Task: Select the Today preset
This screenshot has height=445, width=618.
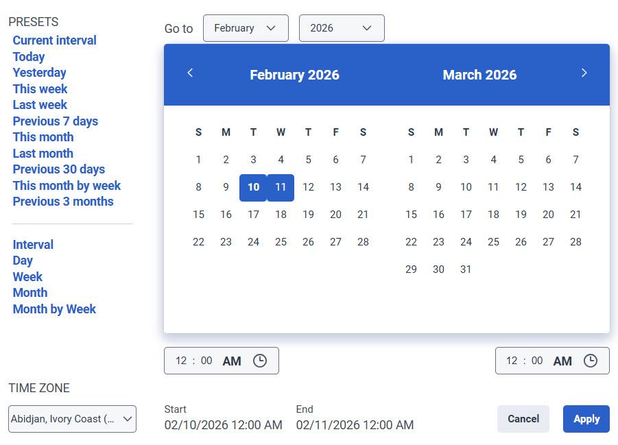Action: [27, 56]
